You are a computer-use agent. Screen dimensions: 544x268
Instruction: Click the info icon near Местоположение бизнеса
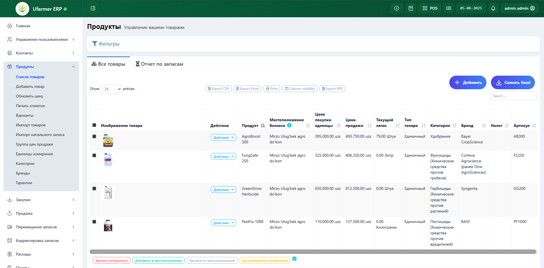click(289, 125)
